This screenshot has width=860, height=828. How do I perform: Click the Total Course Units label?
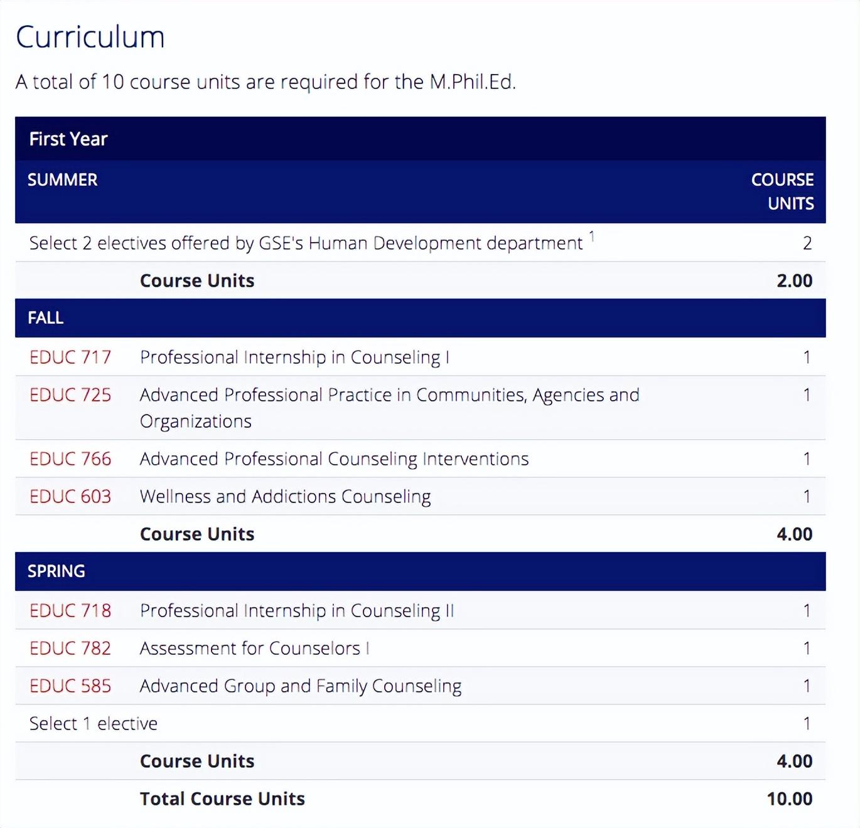click(x=222, y=799)
